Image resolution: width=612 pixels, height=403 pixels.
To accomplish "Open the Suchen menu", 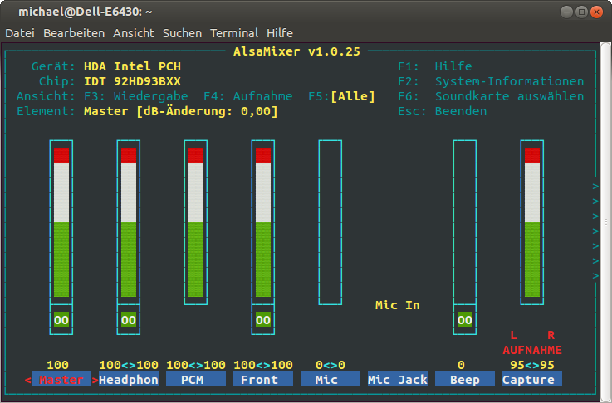I will coord(182,33).
